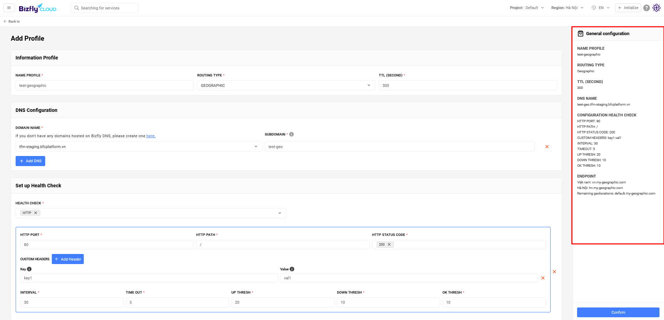Follow the 'here.' link to create domain
664x320 pixels.
click(x=151, y=136)
